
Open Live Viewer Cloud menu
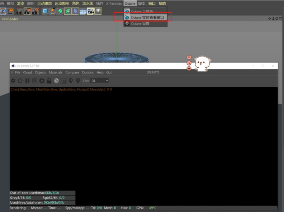click(x=28, y=72)
